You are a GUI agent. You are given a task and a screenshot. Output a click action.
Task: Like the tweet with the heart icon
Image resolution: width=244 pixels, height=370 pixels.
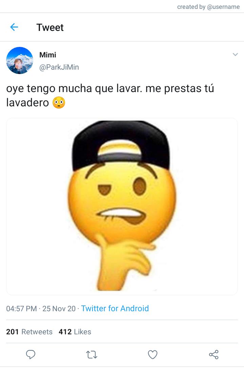(x=152, y=354)
